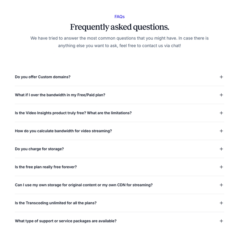Click the plus icon next to free plan question
Viewport: 239px width, 238px height.
[x=221, y=167]
